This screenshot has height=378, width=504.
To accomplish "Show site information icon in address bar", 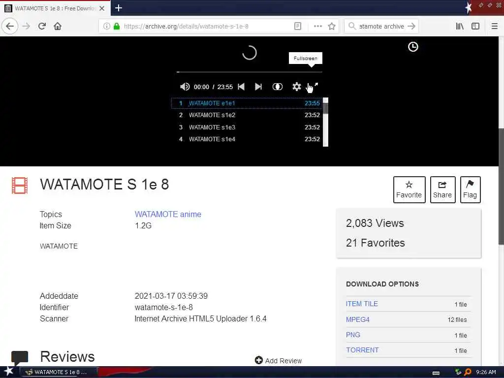I will [x=107, y=27].
